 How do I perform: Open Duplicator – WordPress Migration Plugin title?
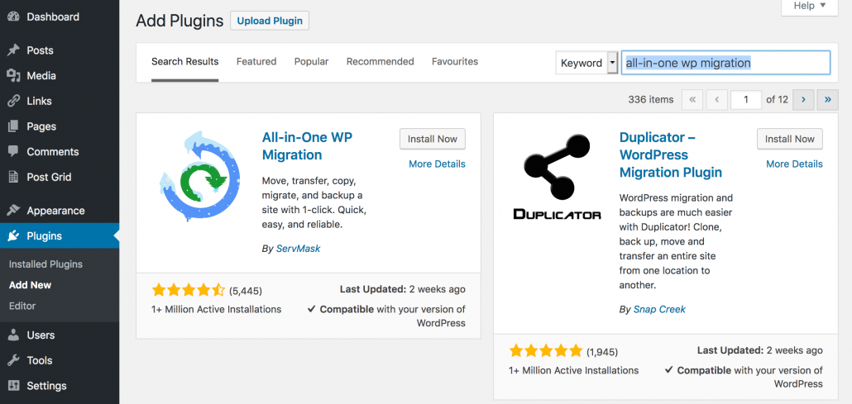click(x=671, y=154)
